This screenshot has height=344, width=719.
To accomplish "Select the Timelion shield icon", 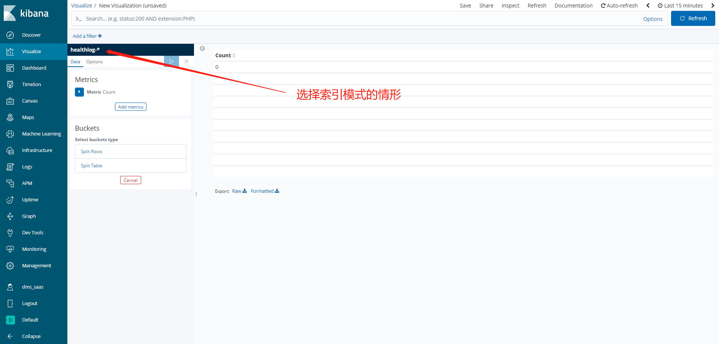I will click(10, 85).
